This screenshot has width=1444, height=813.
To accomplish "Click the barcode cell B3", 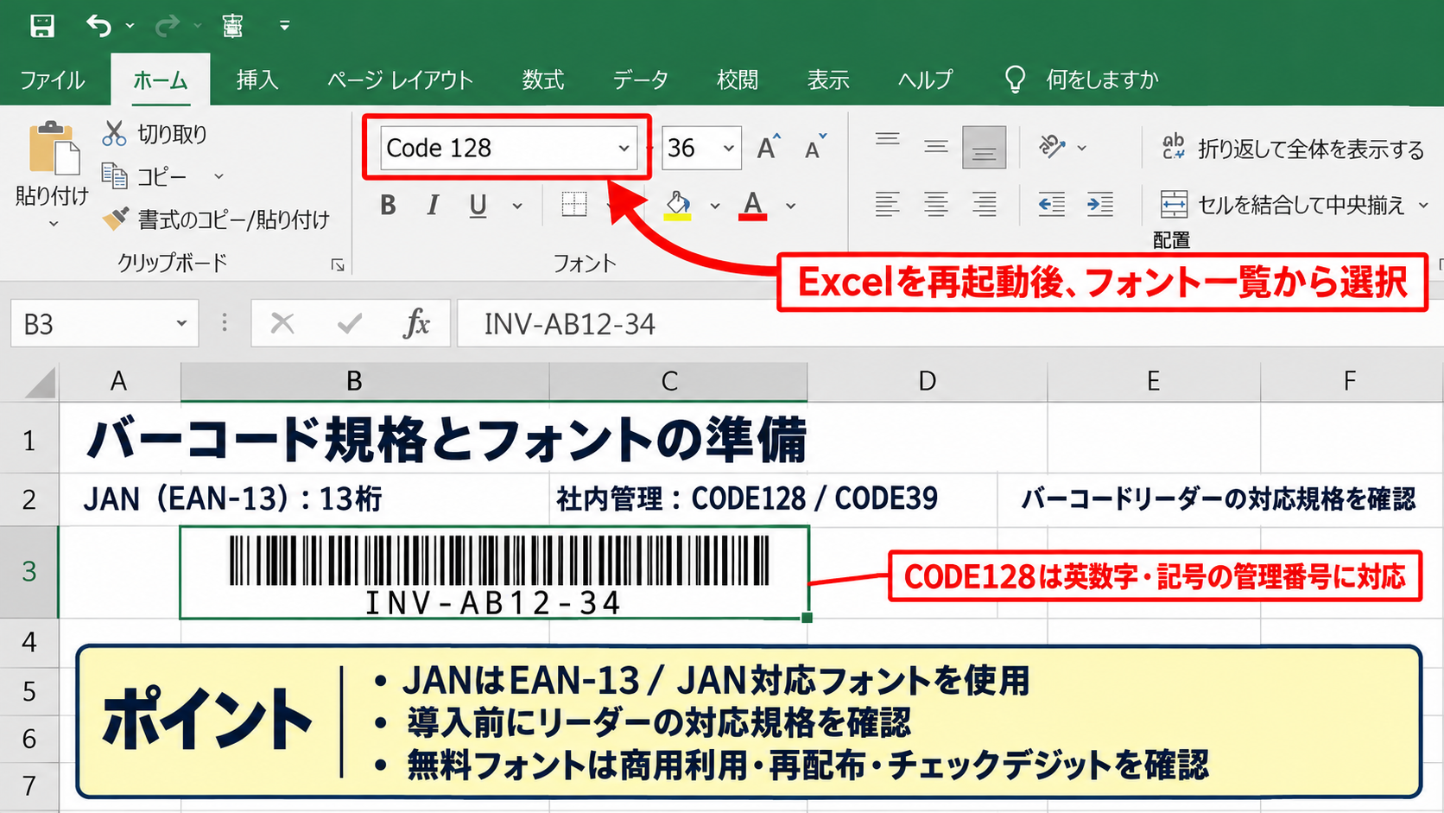I will click(494, 572).
